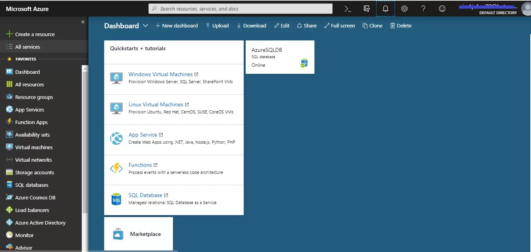Click Delete in the dashboard toolbar

tap(401, 26)
